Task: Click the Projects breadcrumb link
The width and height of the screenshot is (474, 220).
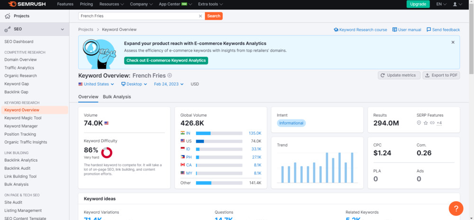Action: (x=85, y=29)
